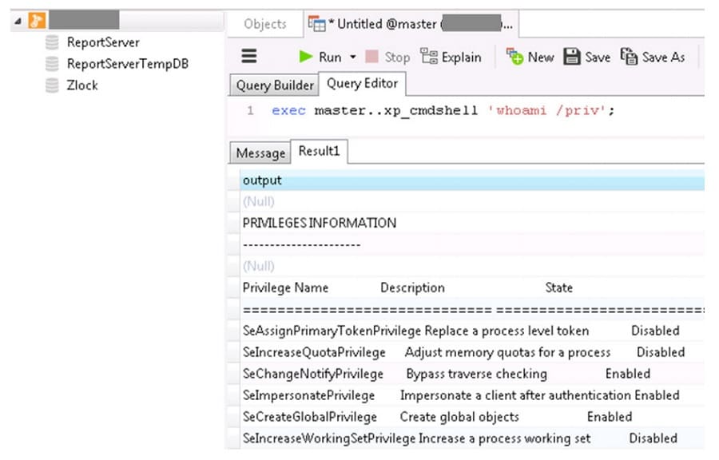This screenshot has width=719, height=460.
Task: Click the Save button label
Action: pos(598,57)
